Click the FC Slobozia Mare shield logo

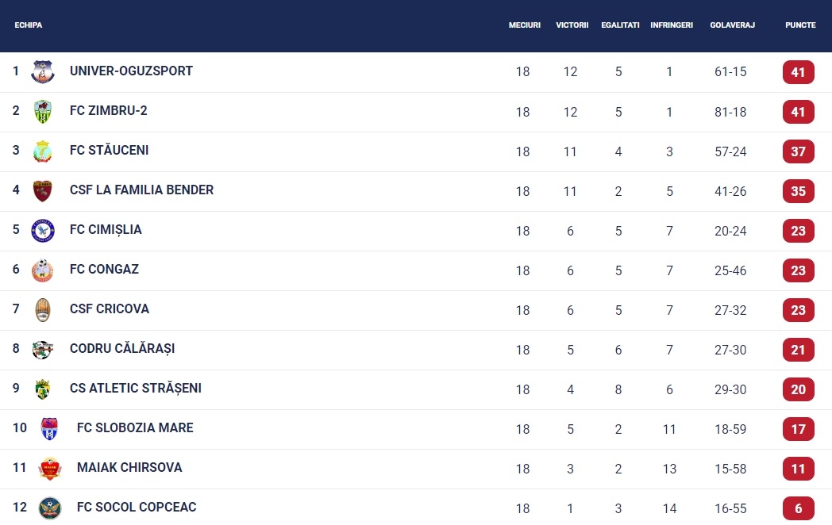point(49,429)
